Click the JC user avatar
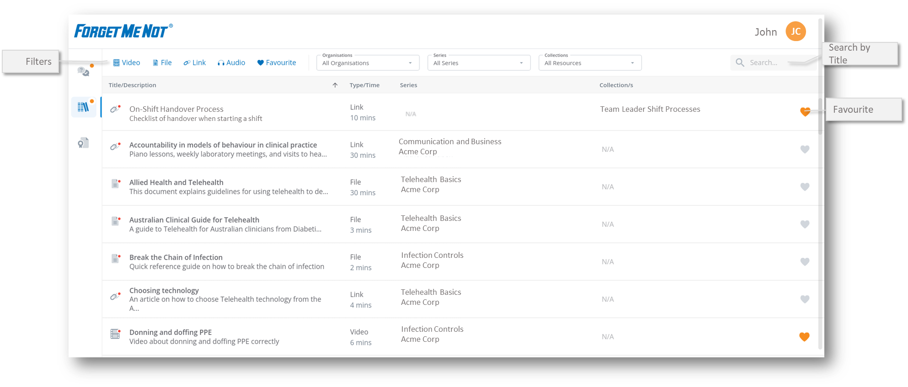This screenshot has height=387, width=908. pyautogui.click(x=796, y=31)
